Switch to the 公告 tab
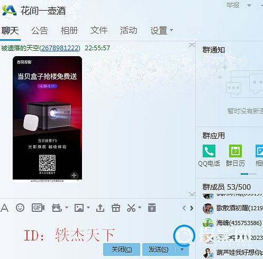Viewport: 263px width, 259px height. point(40,30)
